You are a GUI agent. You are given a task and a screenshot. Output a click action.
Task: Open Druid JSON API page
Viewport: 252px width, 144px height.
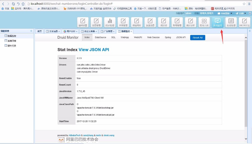181,37
